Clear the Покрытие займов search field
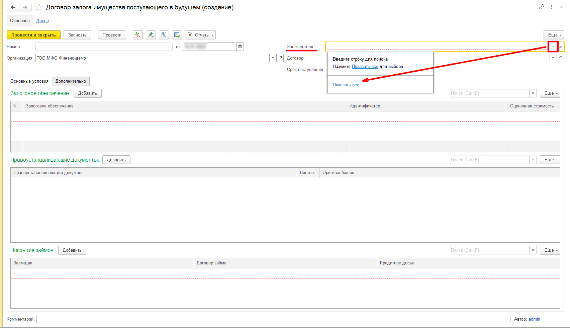The width and height of the screenshot is (570, 328). point(533,250)
